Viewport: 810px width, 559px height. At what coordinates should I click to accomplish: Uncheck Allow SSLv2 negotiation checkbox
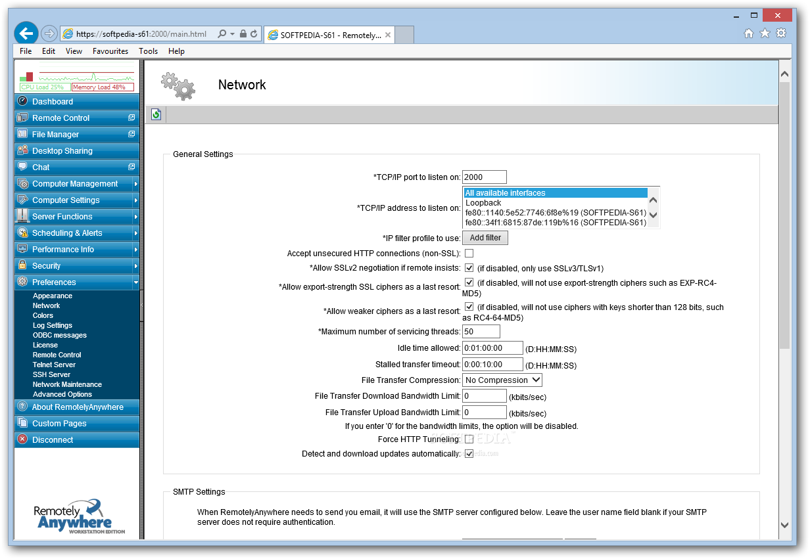click(x=469, y=268)
